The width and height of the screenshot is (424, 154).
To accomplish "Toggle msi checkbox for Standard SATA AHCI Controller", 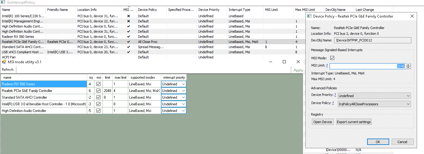I will click(x=99, y=97).
